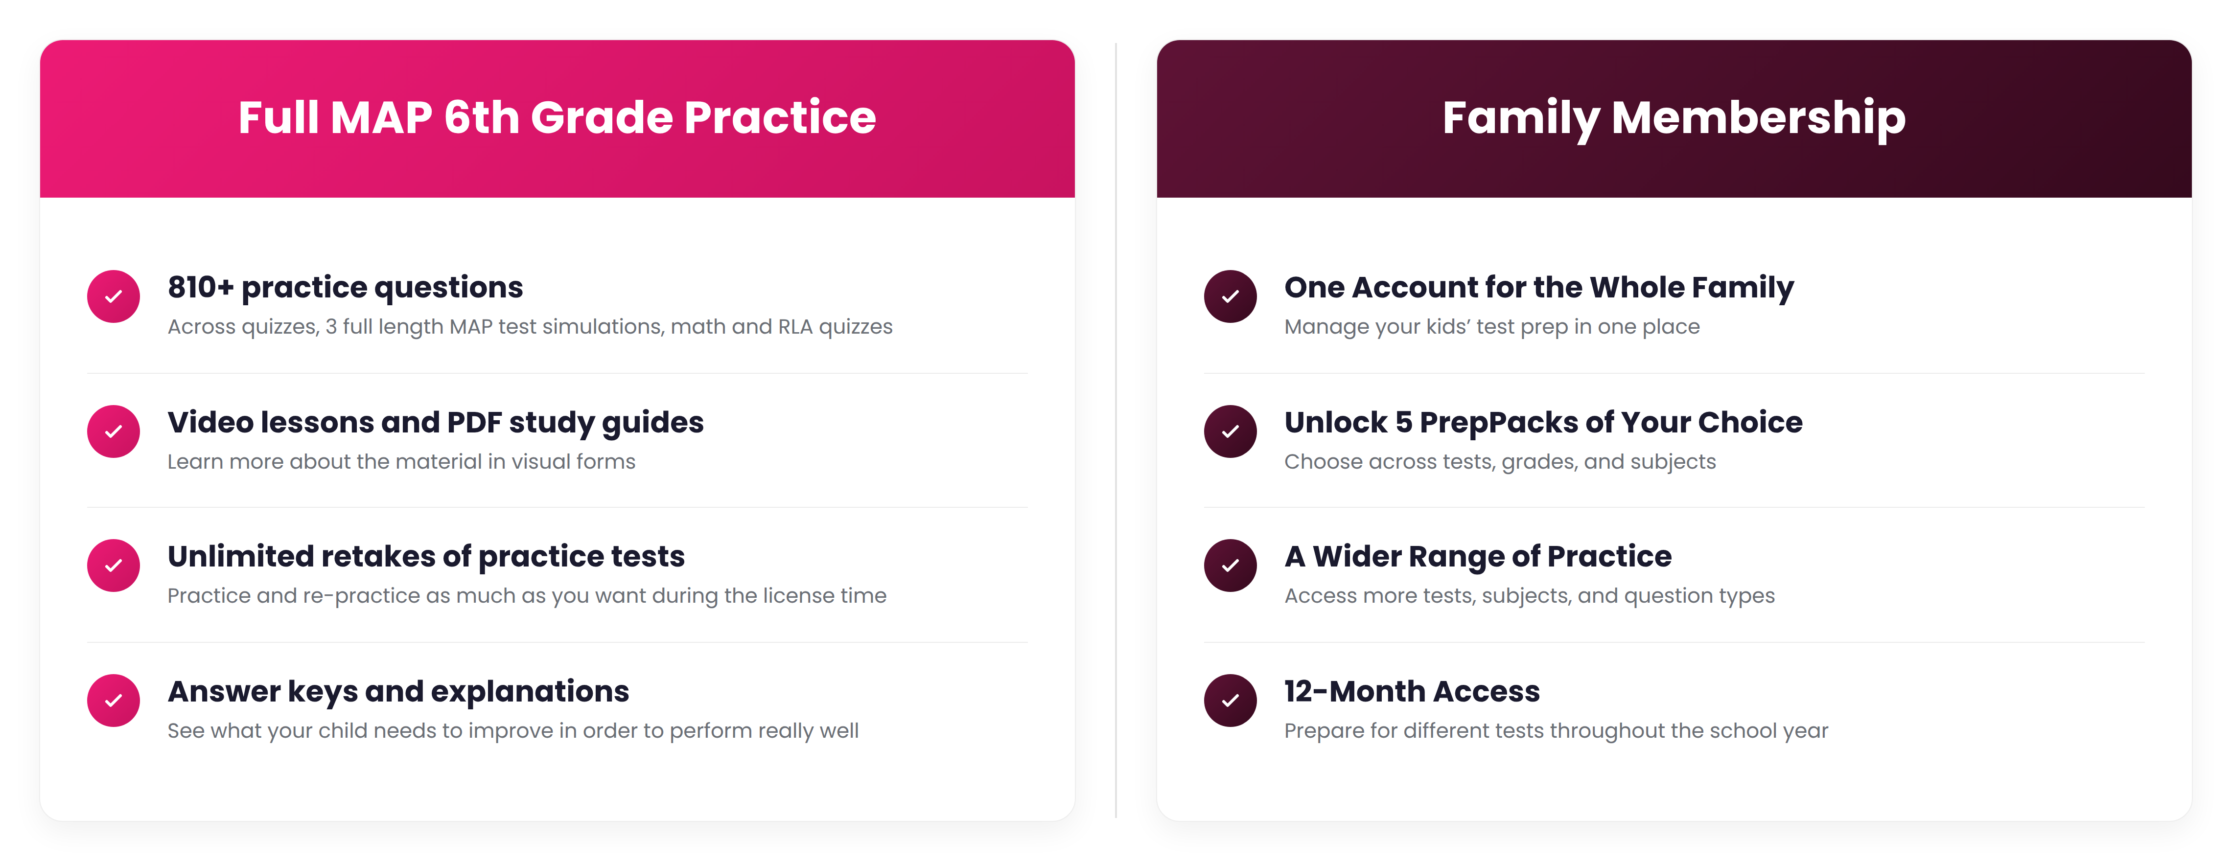This screenshot has height=861, width=2232.
Task: Click the checkmark icon next to Video lessons
Action: [x=114, y=431]
